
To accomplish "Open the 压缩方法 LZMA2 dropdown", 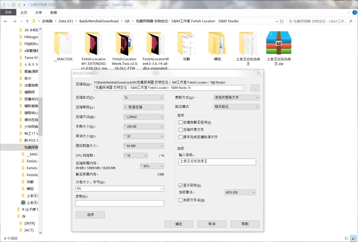I will click(144, 117).
